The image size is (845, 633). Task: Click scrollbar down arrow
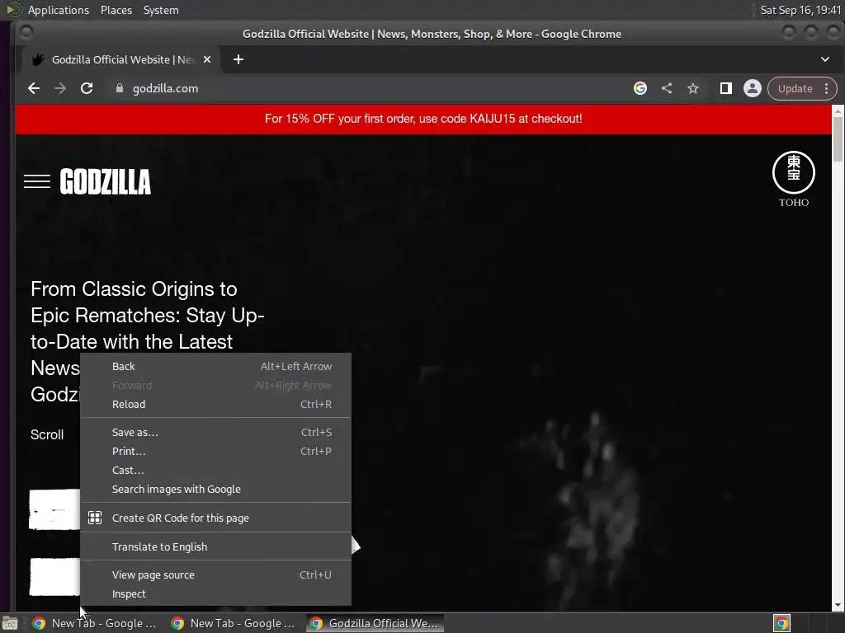coord(838,606)
